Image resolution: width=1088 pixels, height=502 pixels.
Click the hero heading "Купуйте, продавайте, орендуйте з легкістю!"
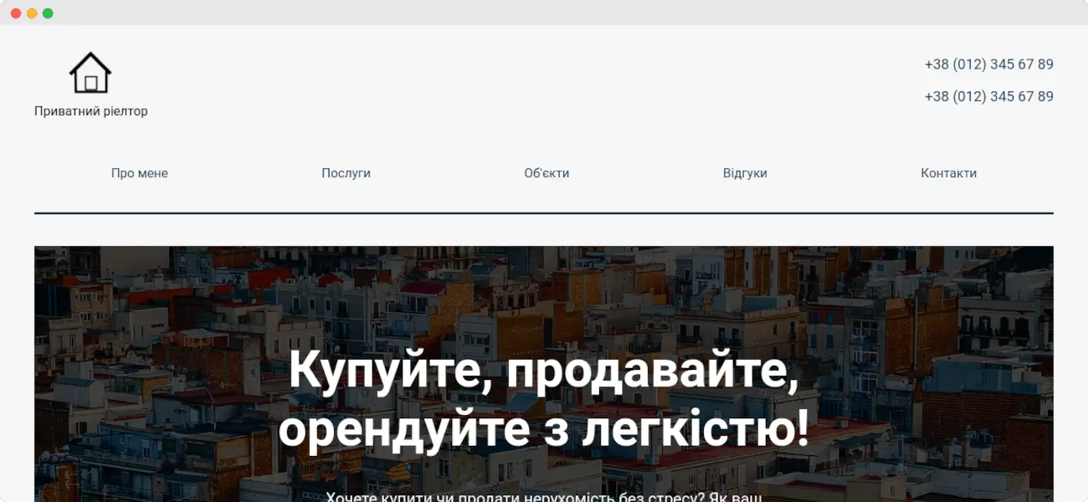[x=544, y=400]
